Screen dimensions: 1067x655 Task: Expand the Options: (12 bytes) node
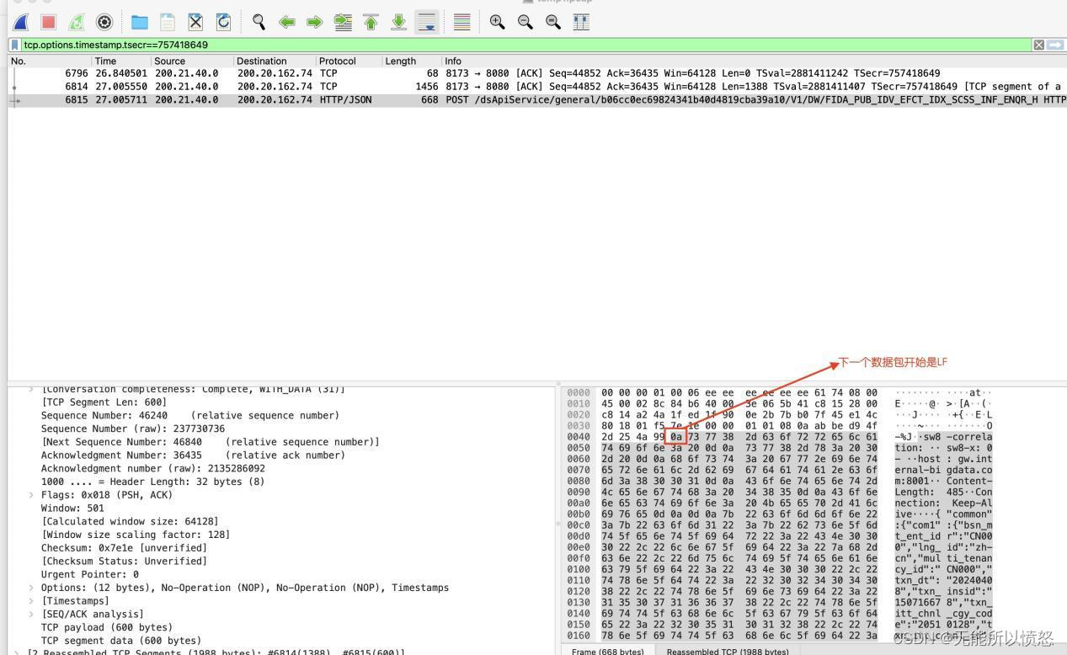[32, 588]
